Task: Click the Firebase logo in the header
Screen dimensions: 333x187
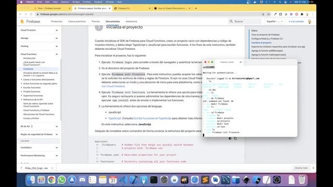Action: coord(31,21)
